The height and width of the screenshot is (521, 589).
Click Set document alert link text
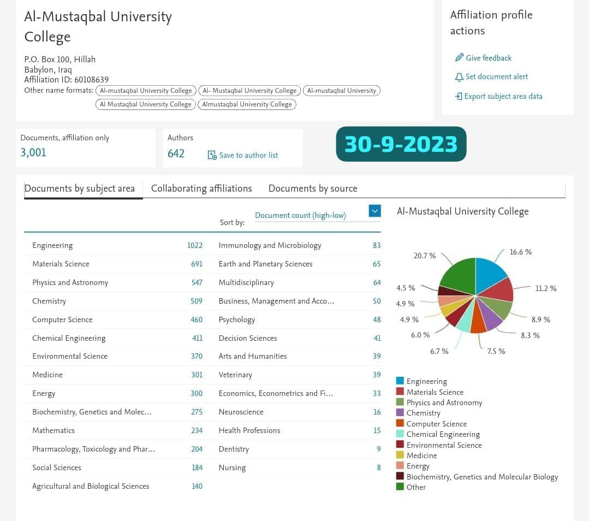[497, 76]
